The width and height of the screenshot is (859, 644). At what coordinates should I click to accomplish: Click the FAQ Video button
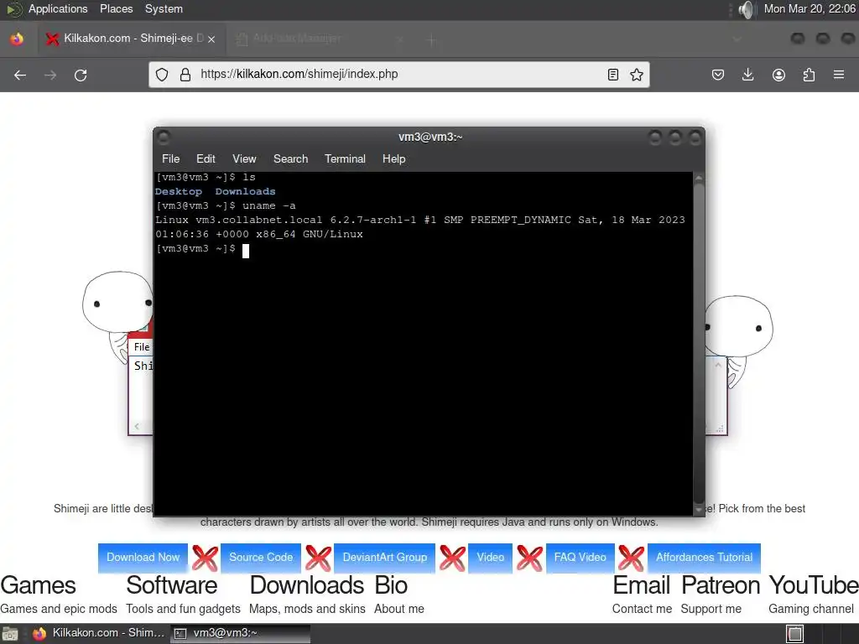(x=580, y=557)
